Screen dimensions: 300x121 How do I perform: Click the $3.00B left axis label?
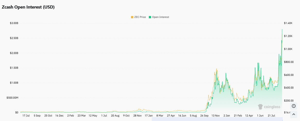(x=13, y=23)
